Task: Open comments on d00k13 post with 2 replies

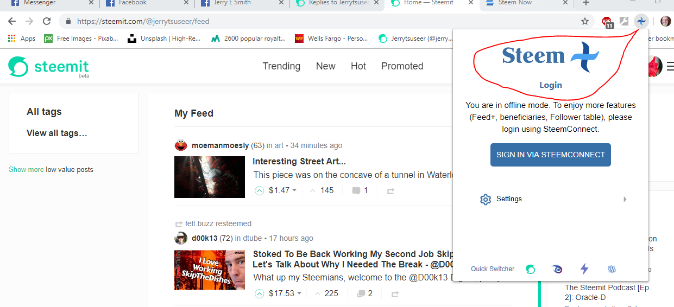Action: click(x=364, y=293)
